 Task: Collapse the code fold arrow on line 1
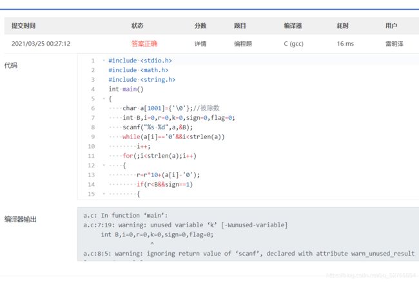[104, 61]
